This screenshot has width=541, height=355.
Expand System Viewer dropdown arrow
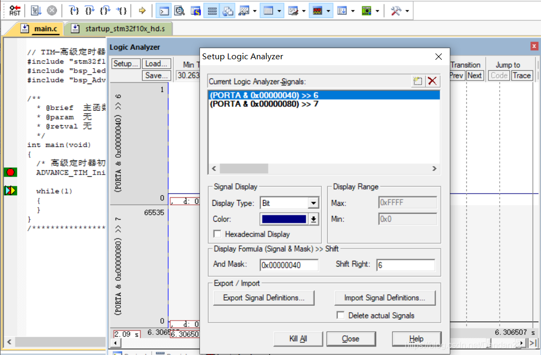click(377, 11)
